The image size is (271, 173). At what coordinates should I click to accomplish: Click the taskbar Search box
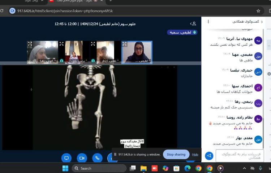coord(99,168)
